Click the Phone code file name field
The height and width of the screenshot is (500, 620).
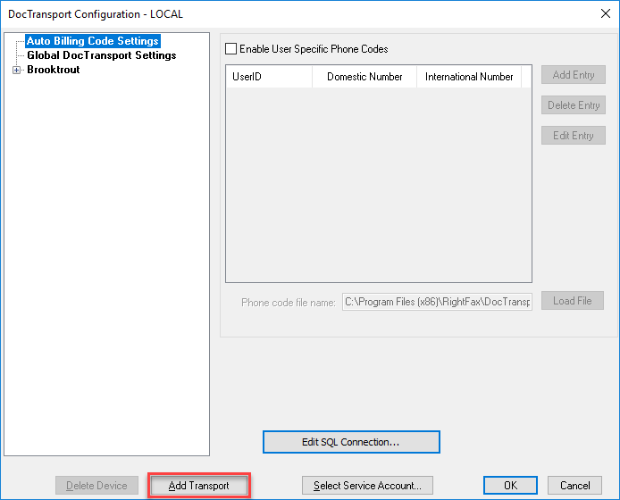[x=437, y=302]
